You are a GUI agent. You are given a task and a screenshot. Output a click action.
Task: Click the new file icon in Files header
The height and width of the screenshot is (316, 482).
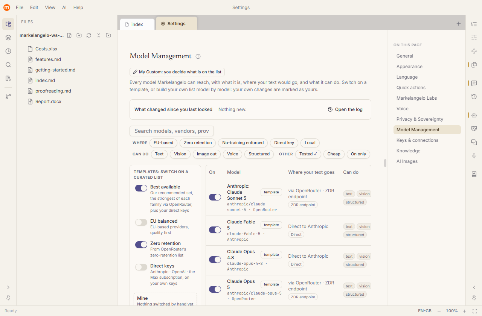[x=69, y=35]
